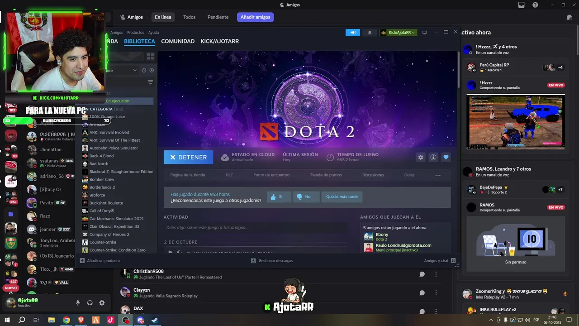The height and width of the screenshot is (326, 579).
Task: Toggle Discord microphone mute
Action: click(x=78, y=303)
